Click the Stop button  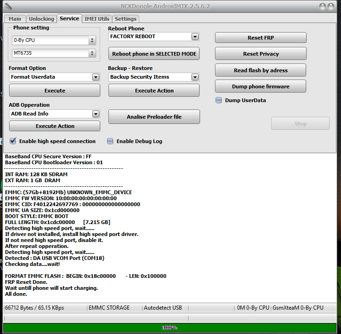point(300,124)
